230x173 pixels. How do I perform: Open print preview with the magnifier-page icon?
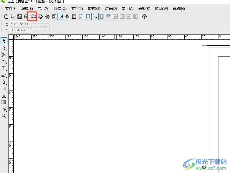click(x=54, y=17)
